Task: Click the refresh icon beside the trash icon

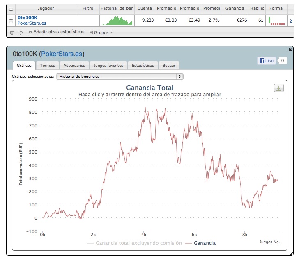Action: click(x=21, y=32)
